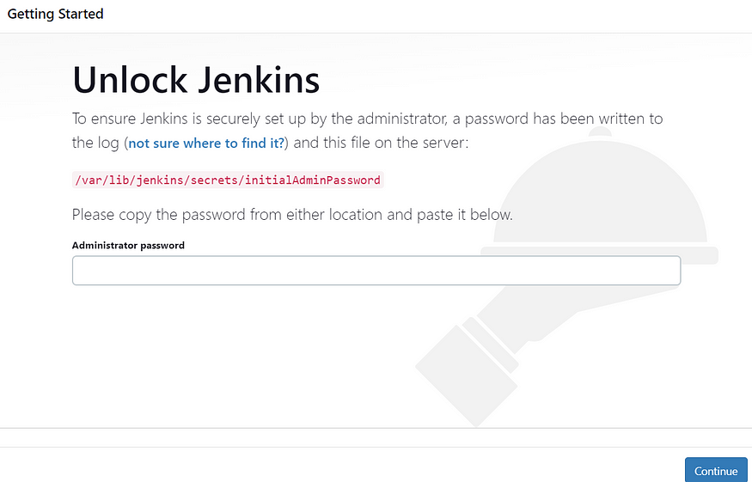
Task: Click the Continue button
Action: (716, 470)
